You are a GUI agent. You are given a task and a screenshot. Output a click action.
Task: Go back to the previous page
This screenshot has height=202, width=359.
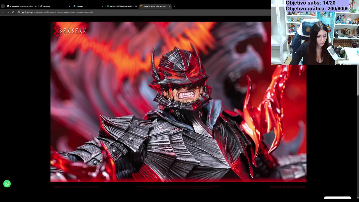click(x=3, y=12)
